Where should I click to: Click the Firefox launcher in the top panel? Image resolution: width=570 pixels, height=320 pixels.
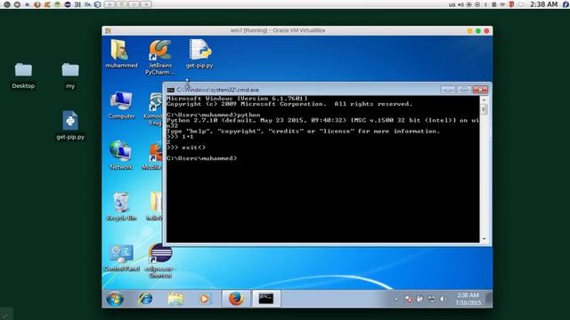point(37,4)
